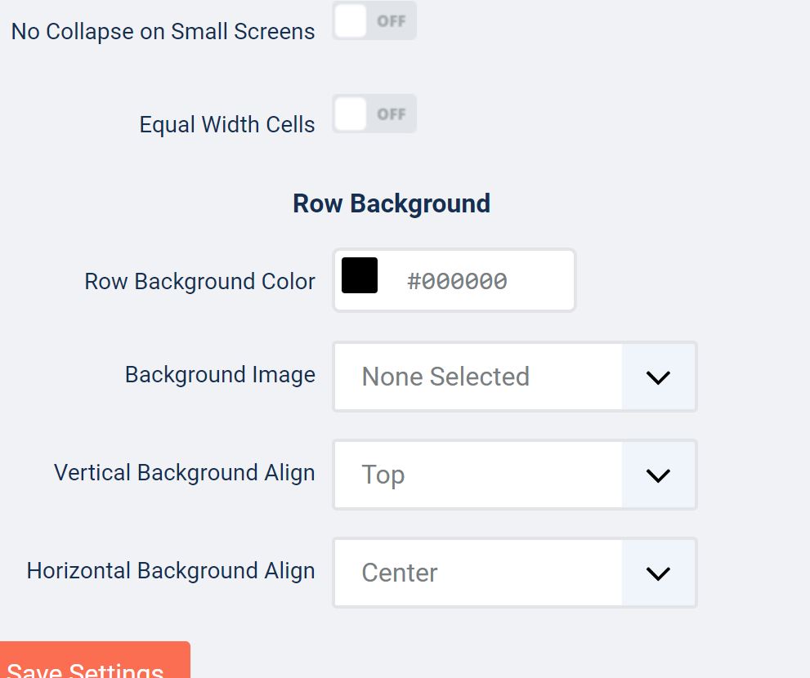Open the black Row Background Color swatch

tap(360, 275)
